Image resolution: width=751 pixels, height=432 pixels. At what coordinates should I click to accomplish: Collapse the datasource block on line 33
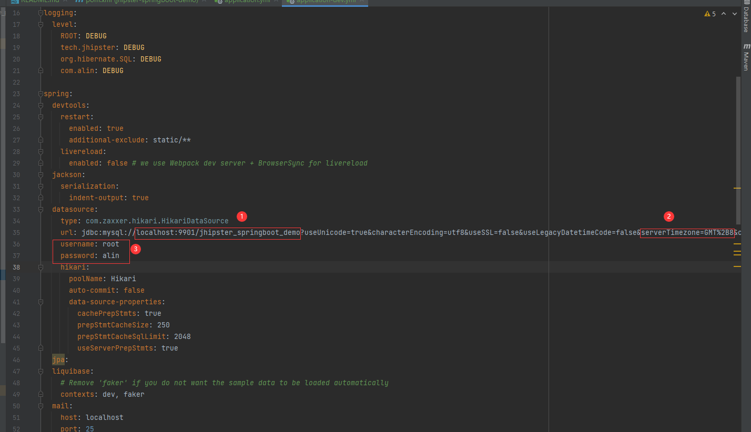click(x=40, y=209)
